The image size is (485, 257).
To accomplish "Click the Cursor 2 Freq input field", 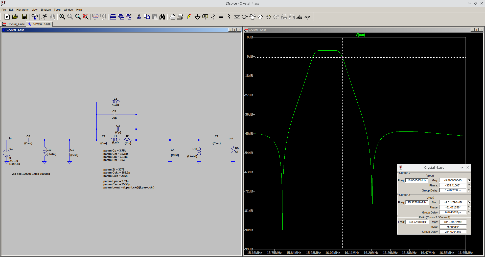I will click(417, 202).
